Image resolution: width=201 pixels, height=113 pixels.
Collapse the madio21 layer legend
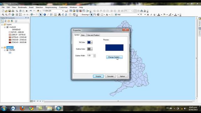click(5, 27)
